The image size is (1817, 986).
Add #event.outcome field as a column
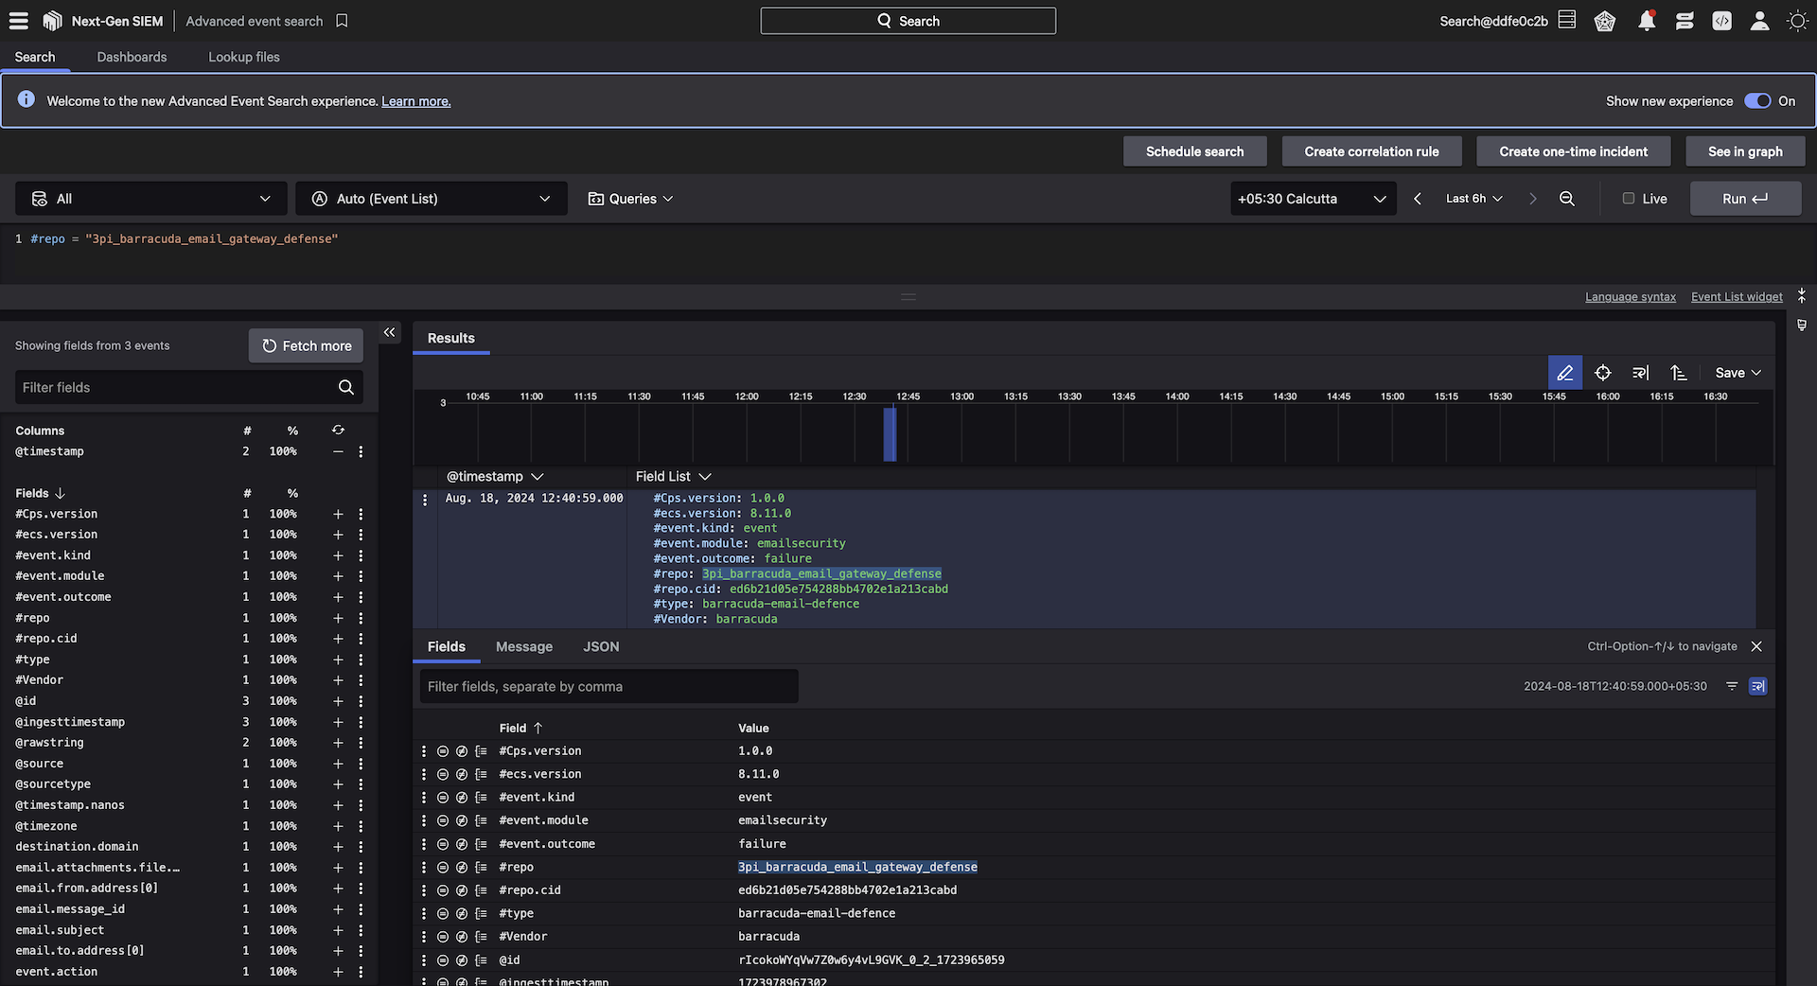[x=338, y=597]
